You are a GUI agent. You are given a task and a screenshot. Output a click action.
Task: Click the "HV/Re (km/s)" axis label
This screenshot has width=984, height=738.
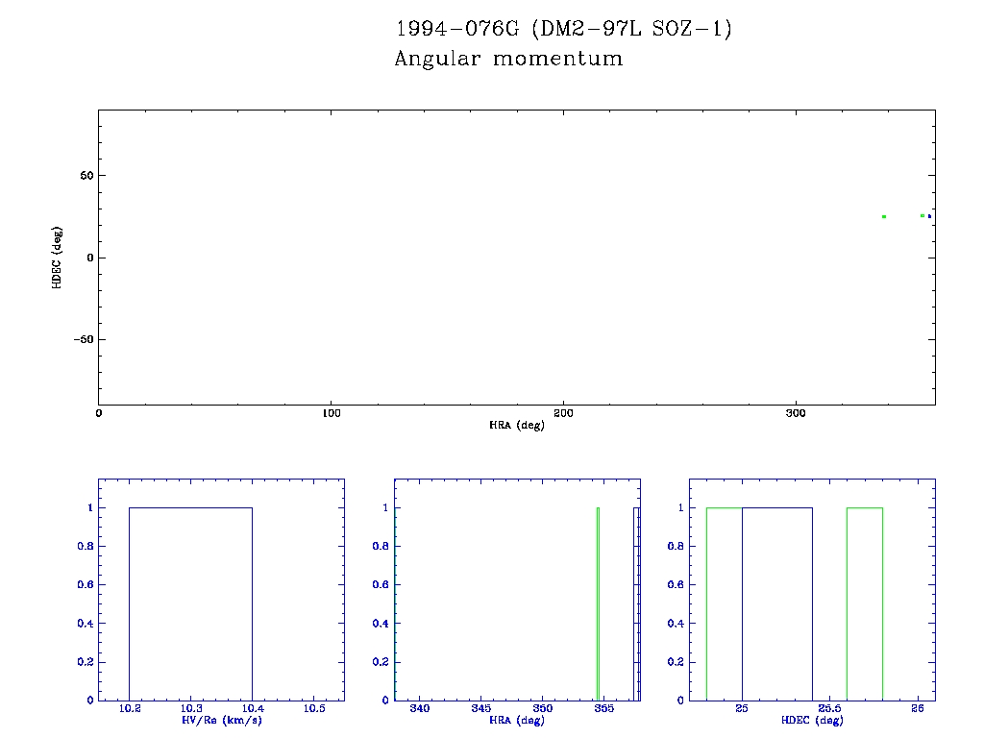click(221, 720)
